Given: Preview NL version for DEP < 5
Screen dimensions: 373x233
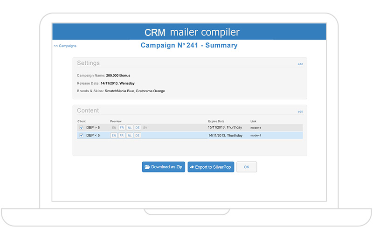Looking at the screenshot, I should click(130, 136).
